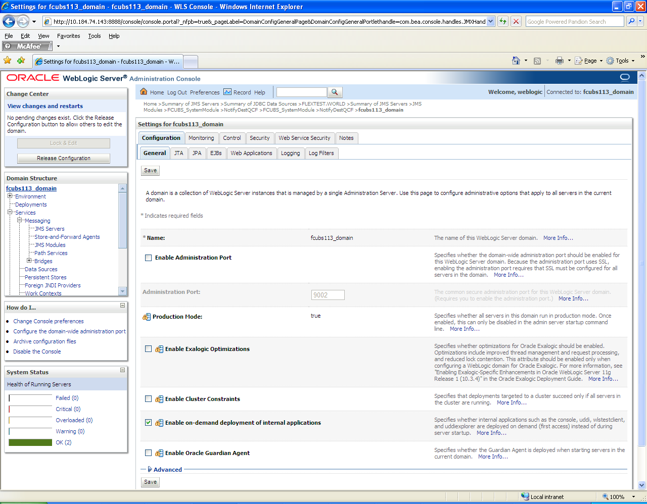Click the IE command bar Home icon

516,61
